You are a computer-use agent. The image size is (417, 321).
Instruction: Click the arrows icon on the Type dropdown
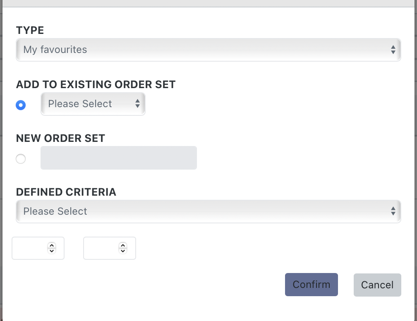393,50
